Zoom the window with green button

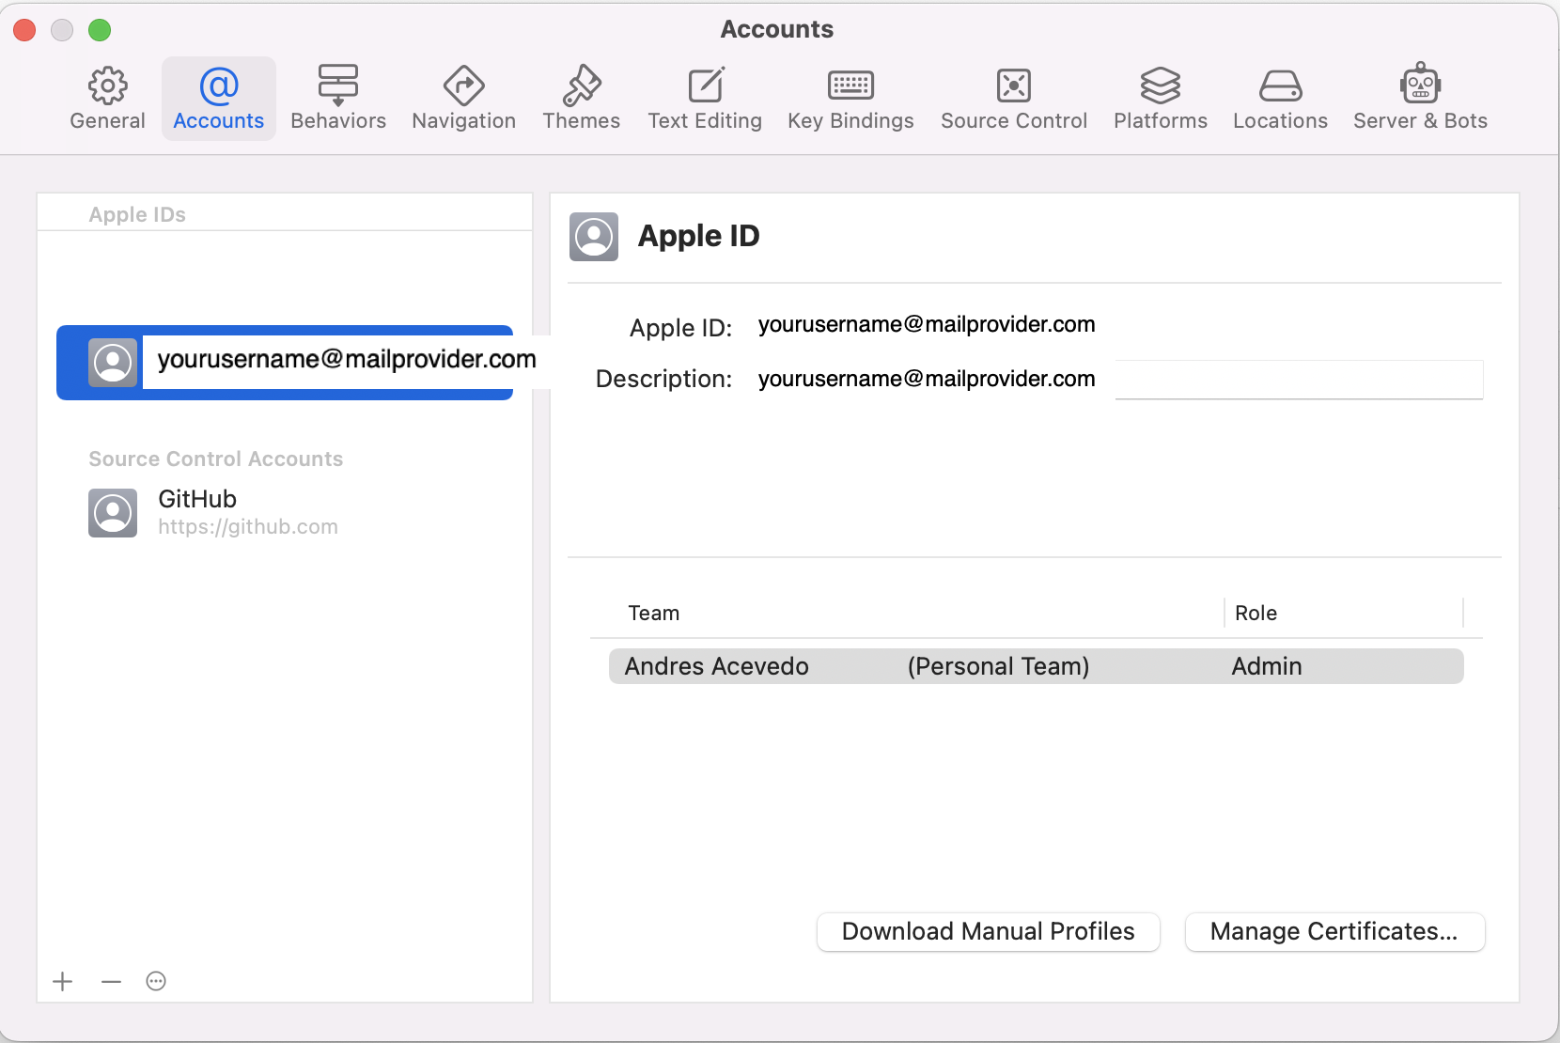coord(100,30)
